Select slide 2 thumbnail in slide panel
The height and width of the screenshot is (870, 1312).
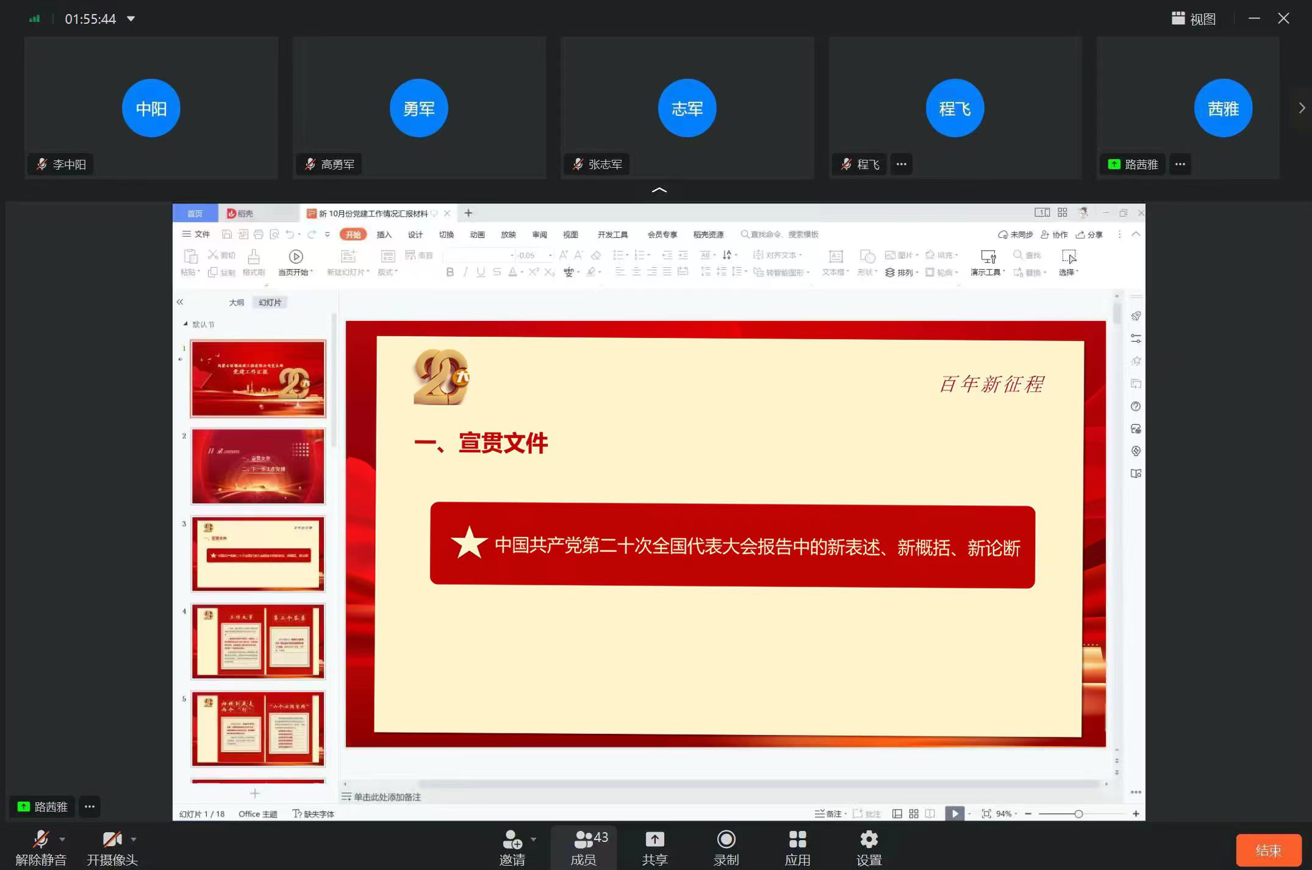tap(258, 466)
